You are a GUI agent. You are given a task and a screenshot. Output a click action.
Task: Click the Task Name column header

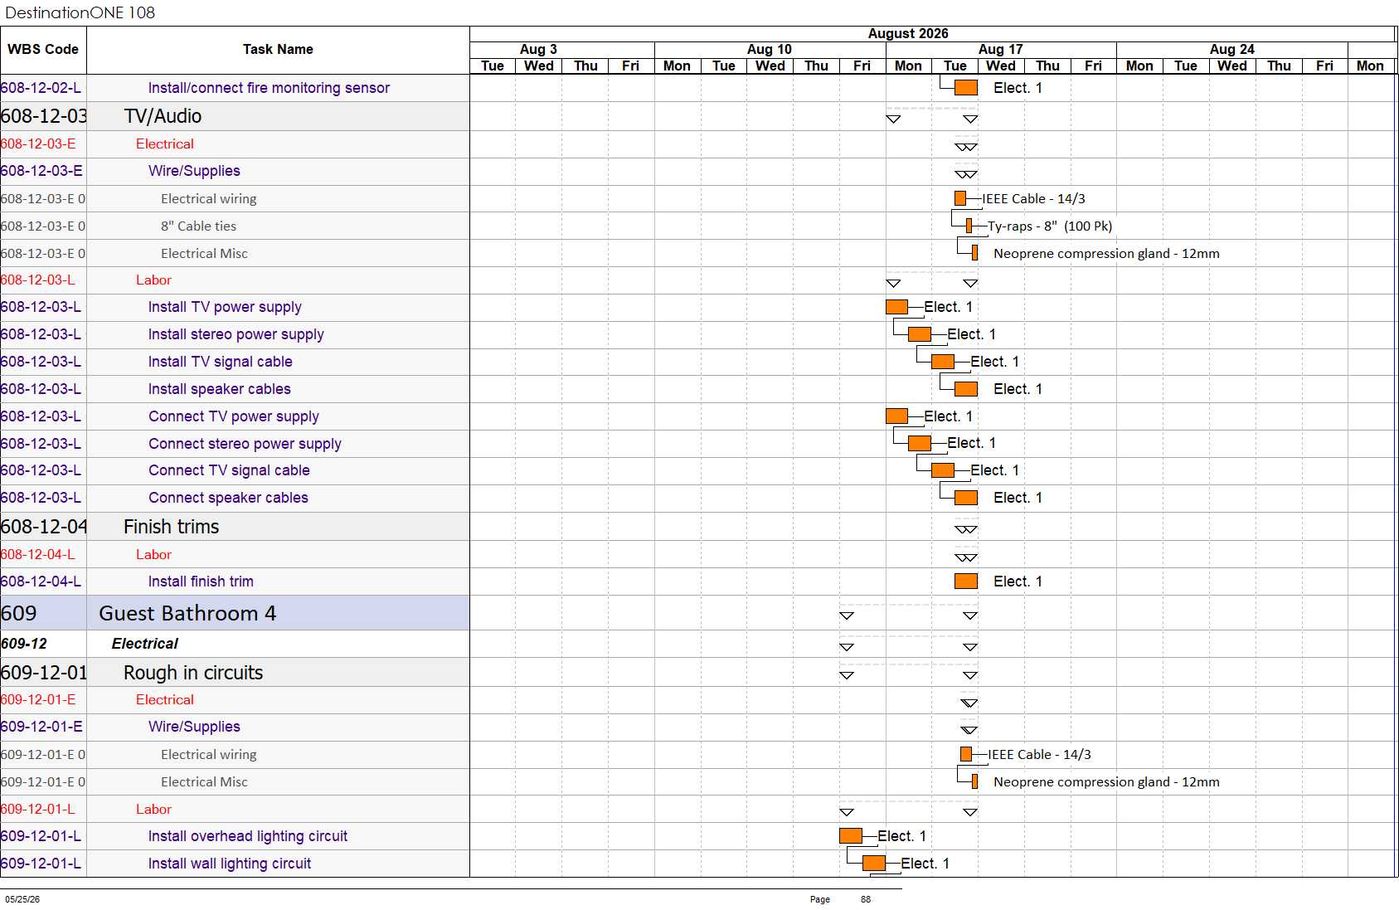pos(278,50)
